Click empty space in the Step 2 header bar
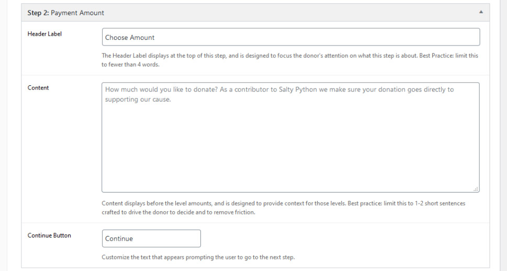The image size is (507, 271). point(288,13)
